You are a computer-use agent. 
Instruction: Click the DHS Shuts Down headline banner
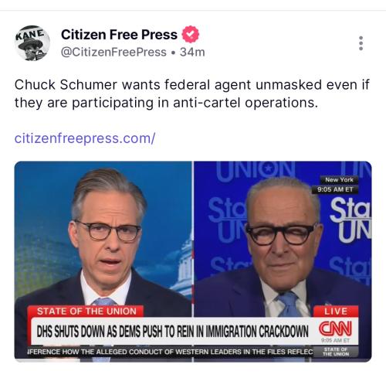[172, 331]
